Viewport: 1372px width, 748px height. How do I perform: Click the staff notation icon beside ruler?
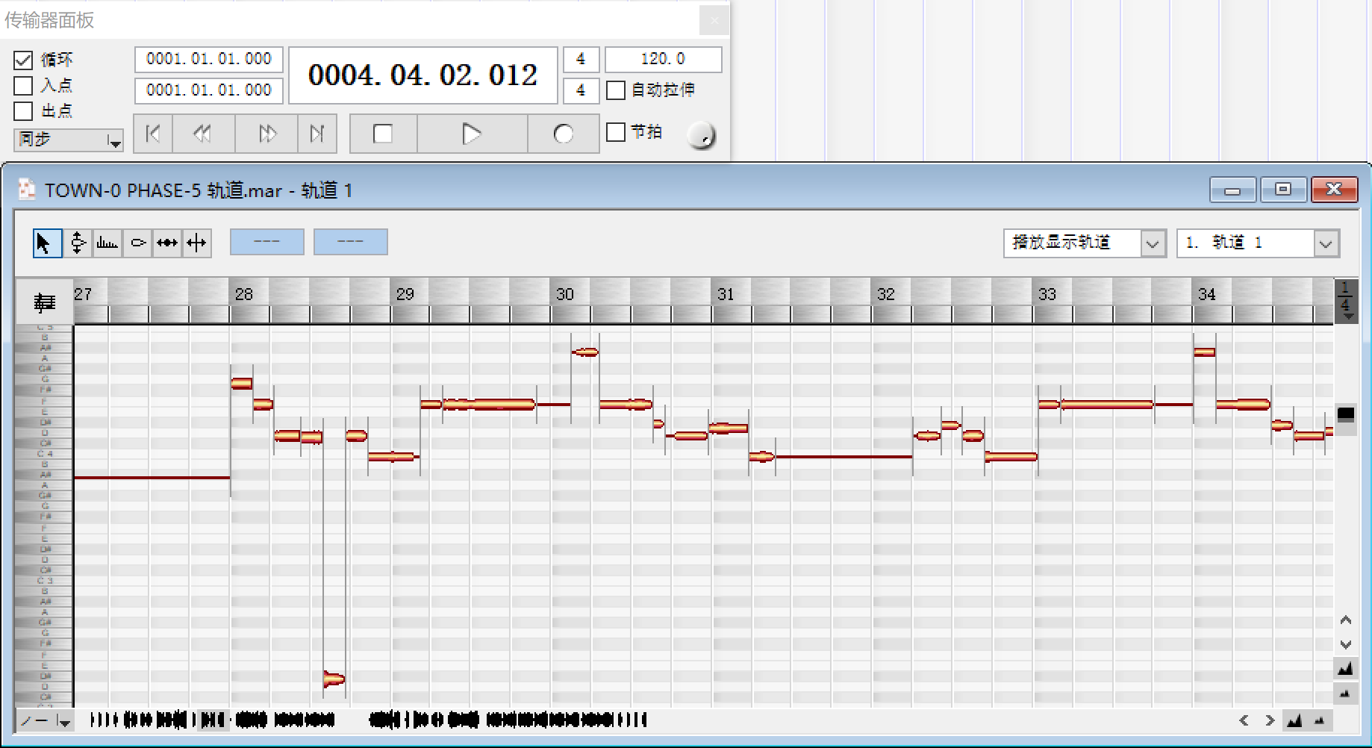(45, 302)
